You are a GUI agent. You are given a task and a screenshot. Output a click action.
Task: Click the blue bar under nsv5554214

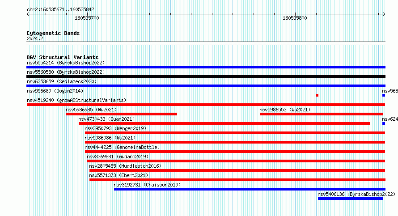(206, 67)
